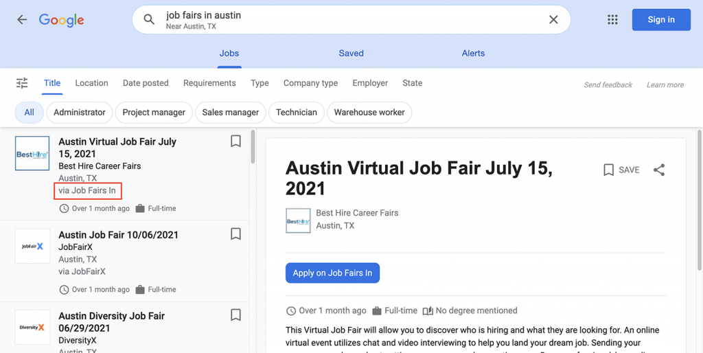
Task: Click the details panel scrollbar
Action: [x=700, y=200]
